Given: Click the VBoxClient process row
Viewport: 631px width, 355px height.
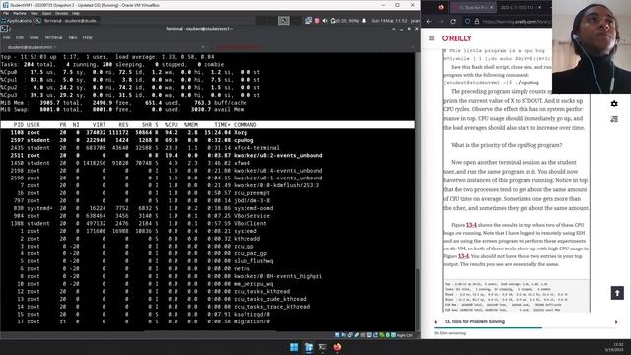Looking at the screenshot, I should click(207, 223).
